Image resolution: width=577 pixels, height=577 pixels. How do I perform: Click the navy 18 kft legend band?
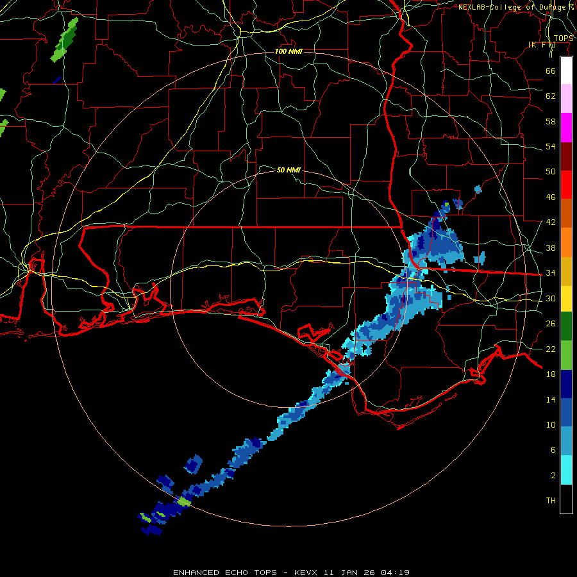tap(566, 384)
